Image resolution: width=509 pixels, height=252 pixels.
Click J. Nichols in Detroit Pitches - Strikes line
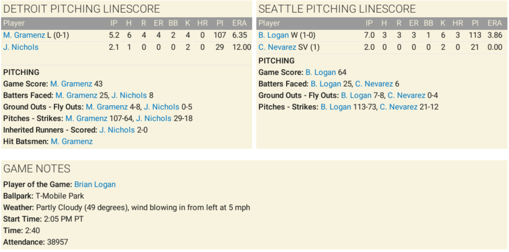point(154,118)
